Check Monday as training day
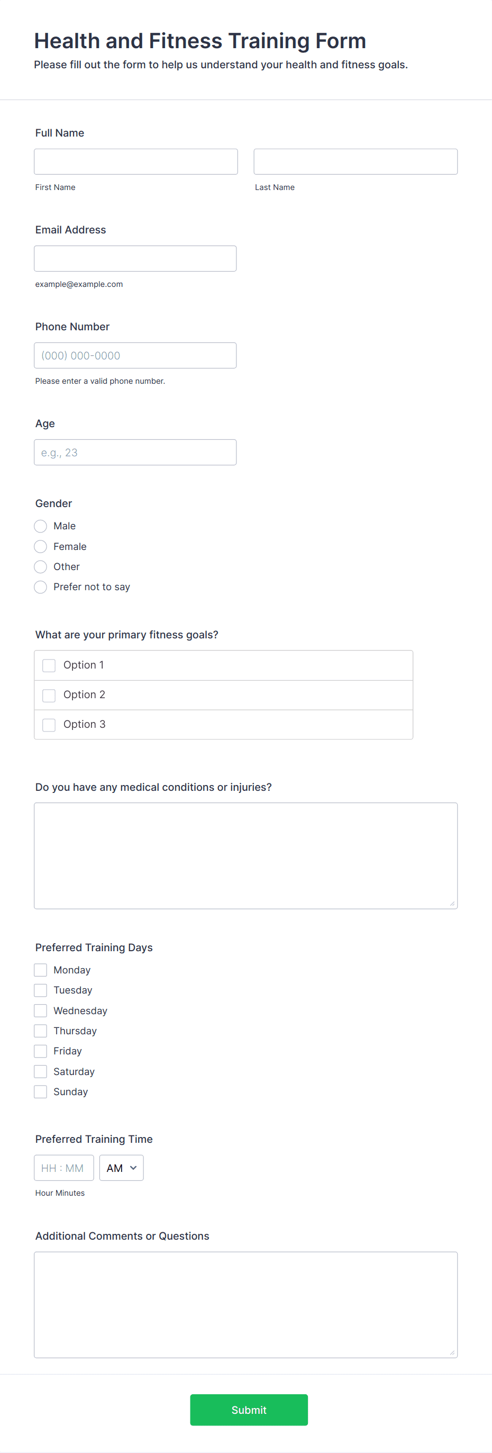The image size is (492, 1453). 40,970
